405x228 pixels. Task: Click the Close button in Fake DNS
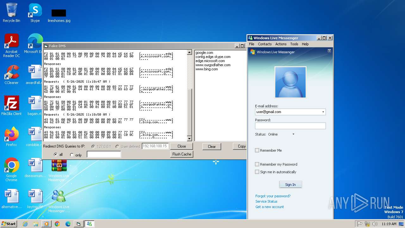point(182,146)
